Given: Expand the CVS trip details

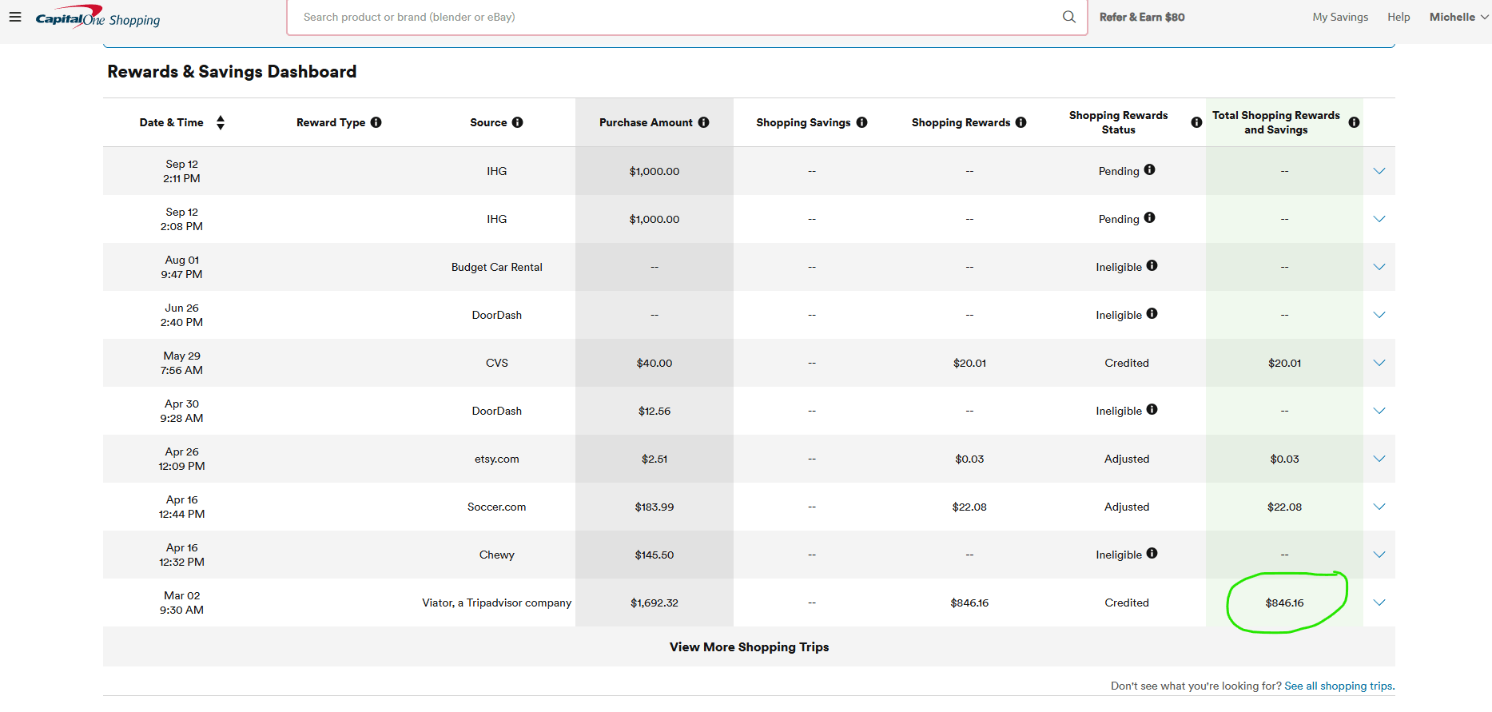Looking at the screenshot, I should pyautogui.click(x=1379, y=363).
